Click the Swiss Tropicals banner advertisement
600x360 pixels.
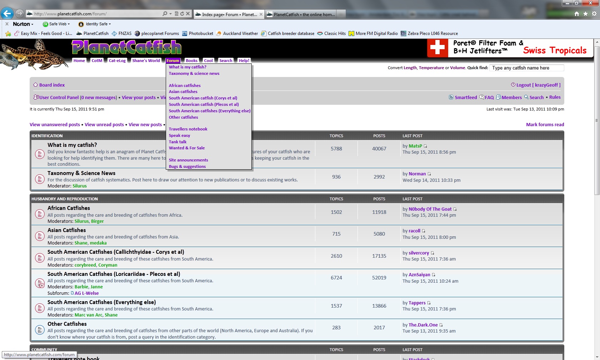point(510,48)
